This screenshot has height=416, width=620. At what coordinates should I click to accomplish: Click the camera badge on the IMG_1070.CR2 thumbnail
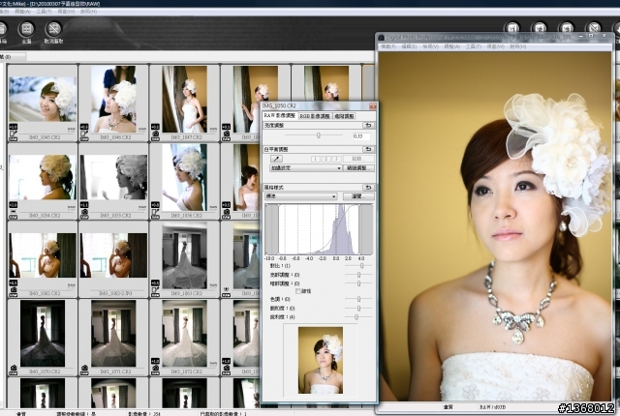[14, 368]
